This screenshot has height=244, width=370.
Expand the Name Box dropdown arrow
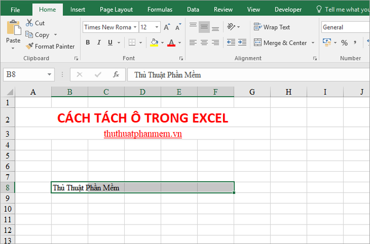[49, 74]
